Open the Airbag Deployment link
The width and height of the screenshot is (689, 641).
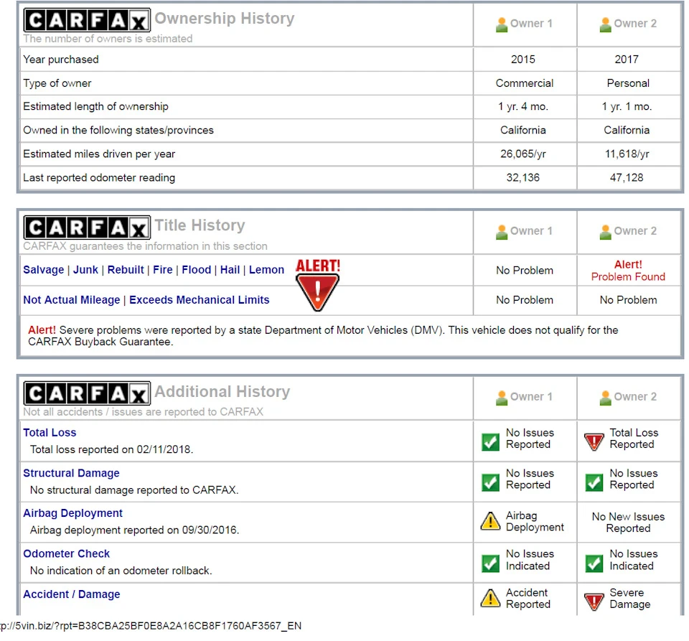click(73, 513)
